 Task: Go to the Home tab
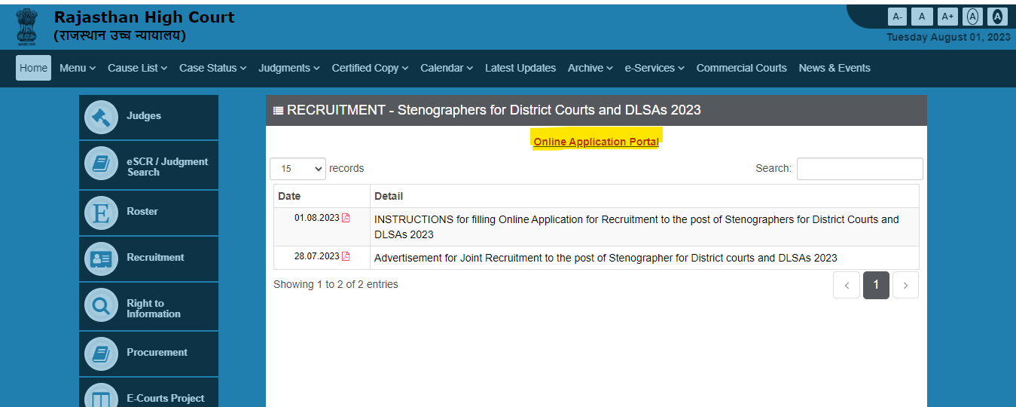[x=33, y=68]
